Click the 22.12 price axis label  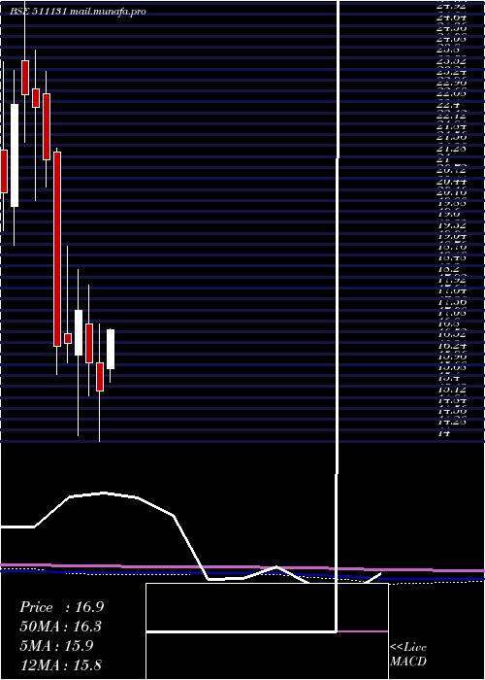(452, 117)
